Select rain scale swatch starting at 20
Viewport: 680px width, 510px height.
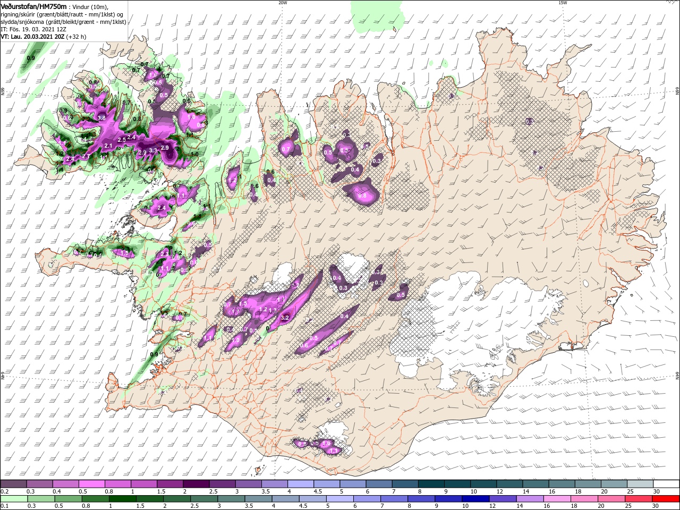pos(612,498)
